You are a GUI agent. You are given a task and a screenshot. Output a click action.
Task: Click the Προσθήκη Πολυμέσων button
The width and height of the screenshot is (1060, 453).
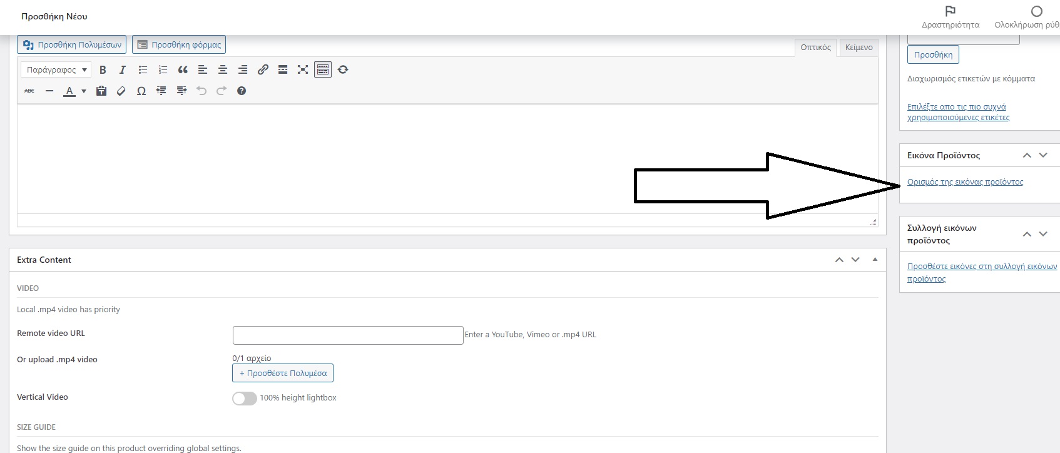coord(71,44)
